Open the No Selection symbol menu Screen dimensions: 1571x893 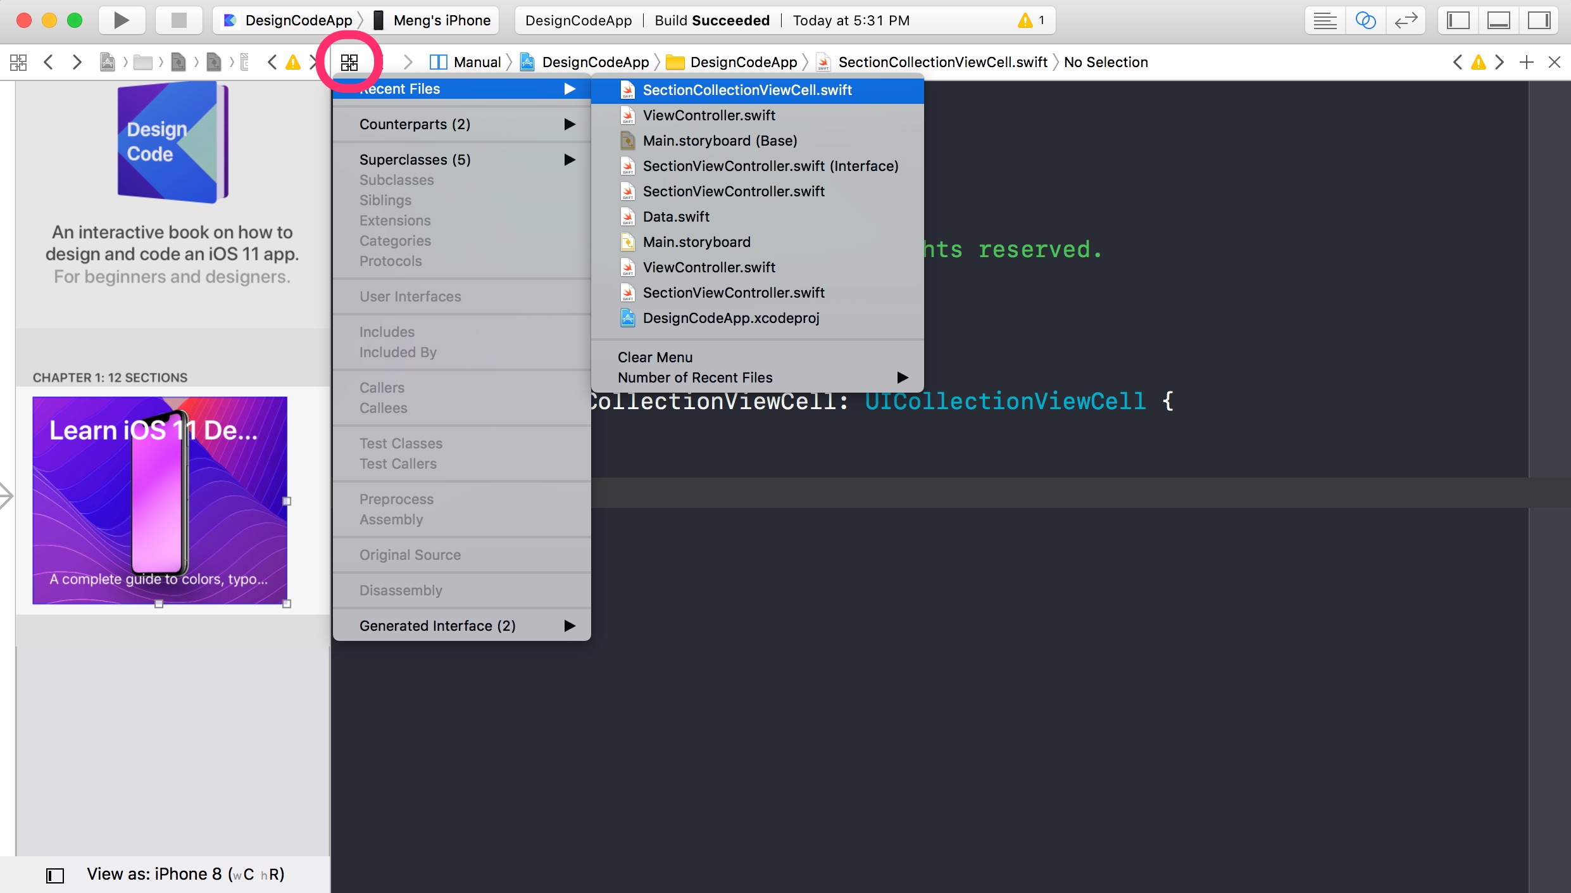[x=1106, y=62]
